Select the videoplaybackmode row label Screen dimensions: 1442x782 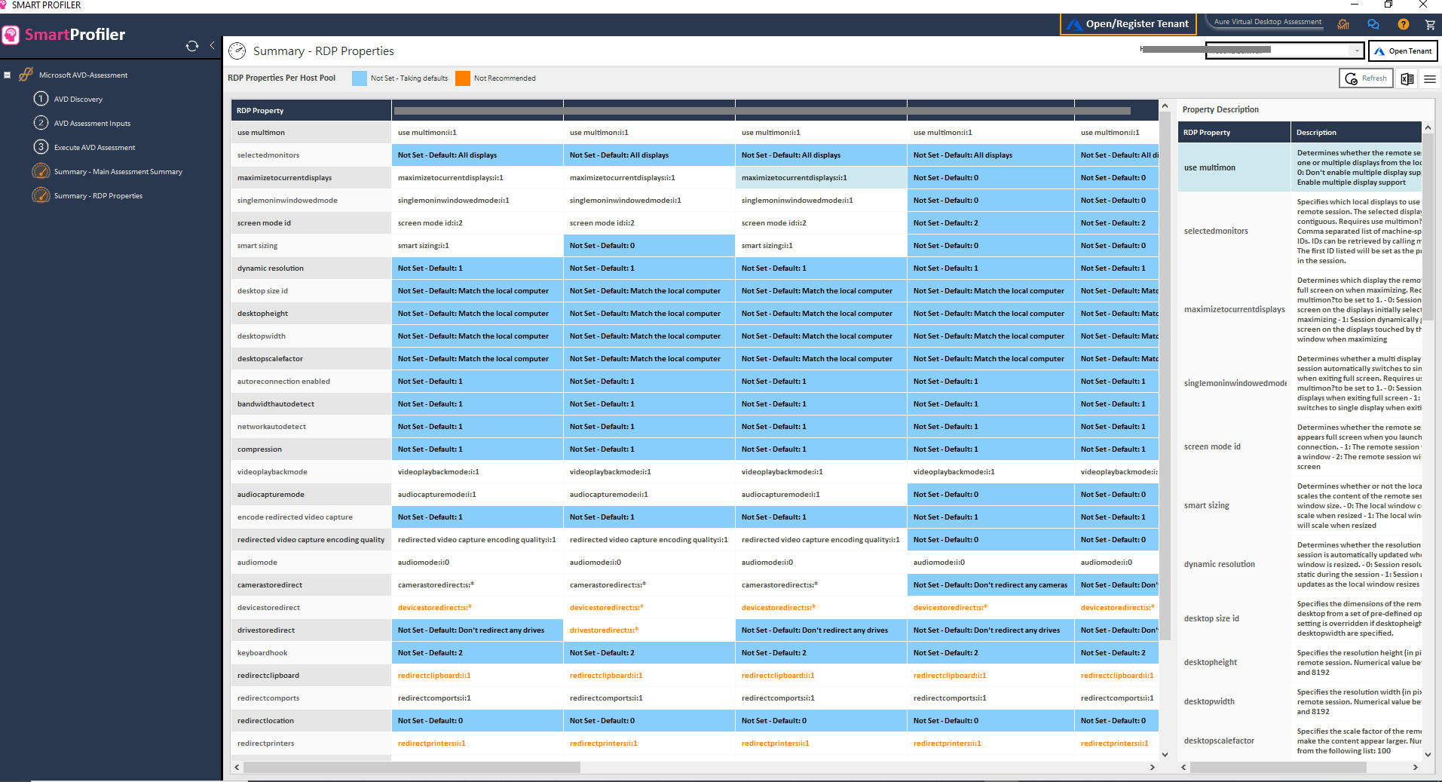(x=311, y=471)
